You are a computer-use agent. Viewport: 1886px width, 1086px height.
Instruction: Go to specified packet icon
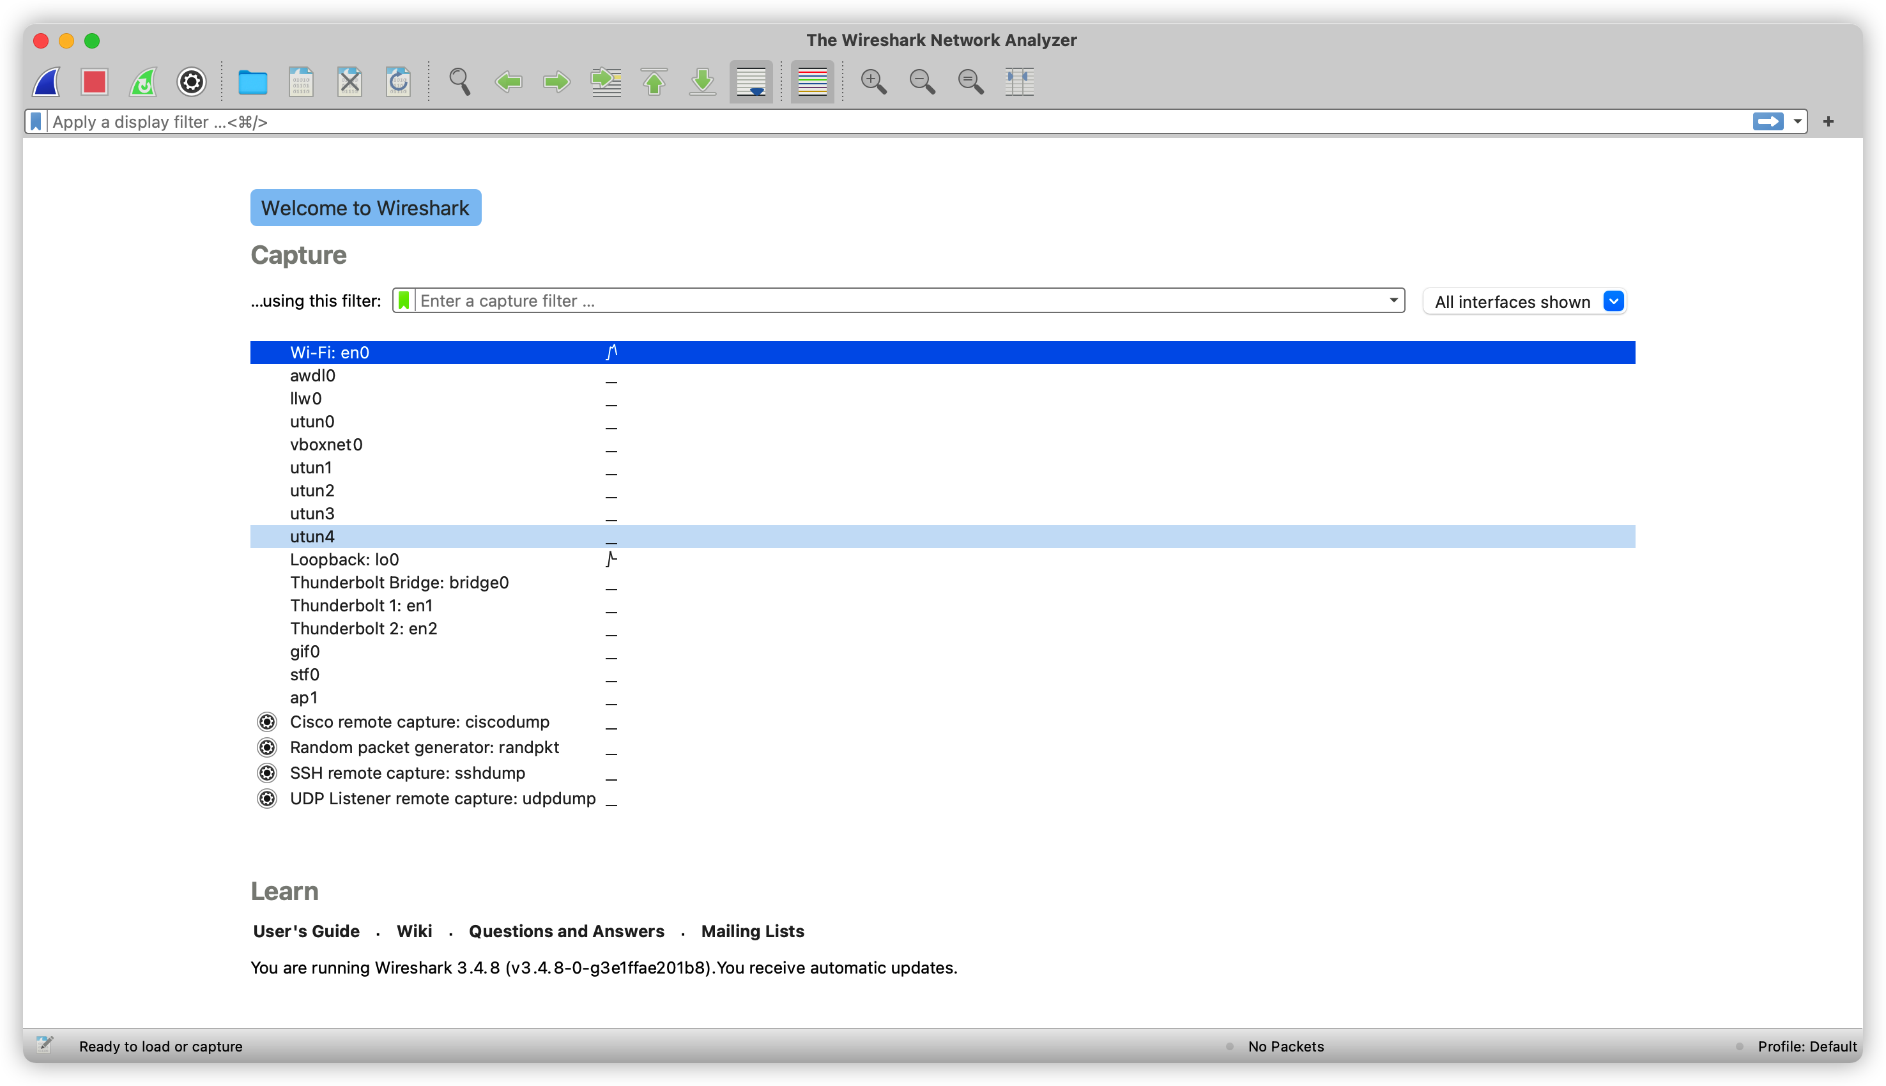(x=606, y=81)
